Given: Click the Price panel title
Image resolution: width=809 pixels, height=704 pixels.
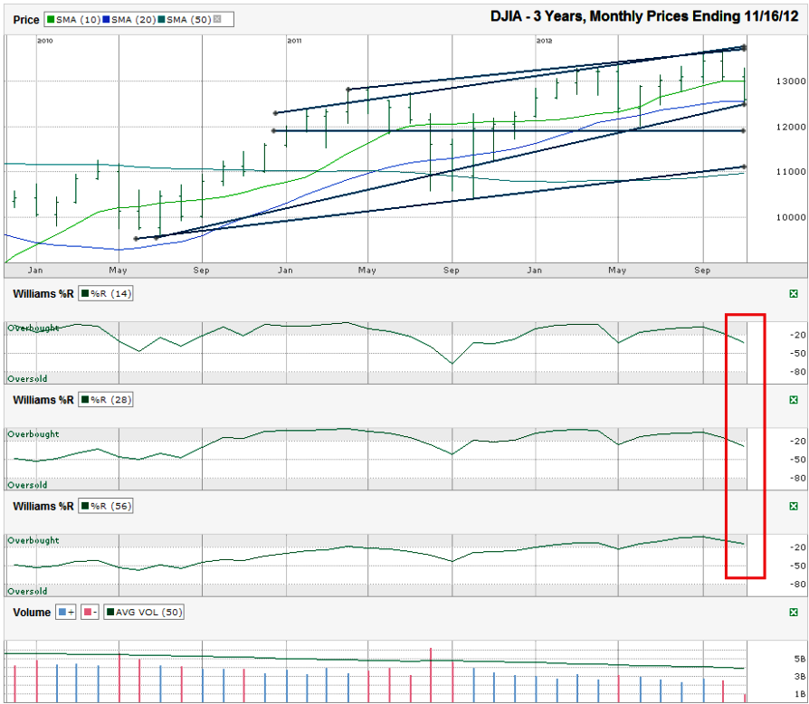Looking at the screenshot, I should point(26,20).
